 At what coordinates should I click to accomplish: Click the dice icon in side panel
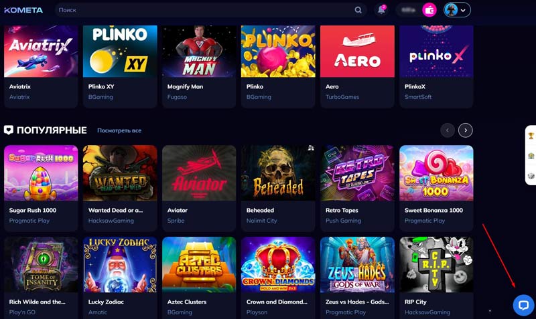tap(531, 176)
